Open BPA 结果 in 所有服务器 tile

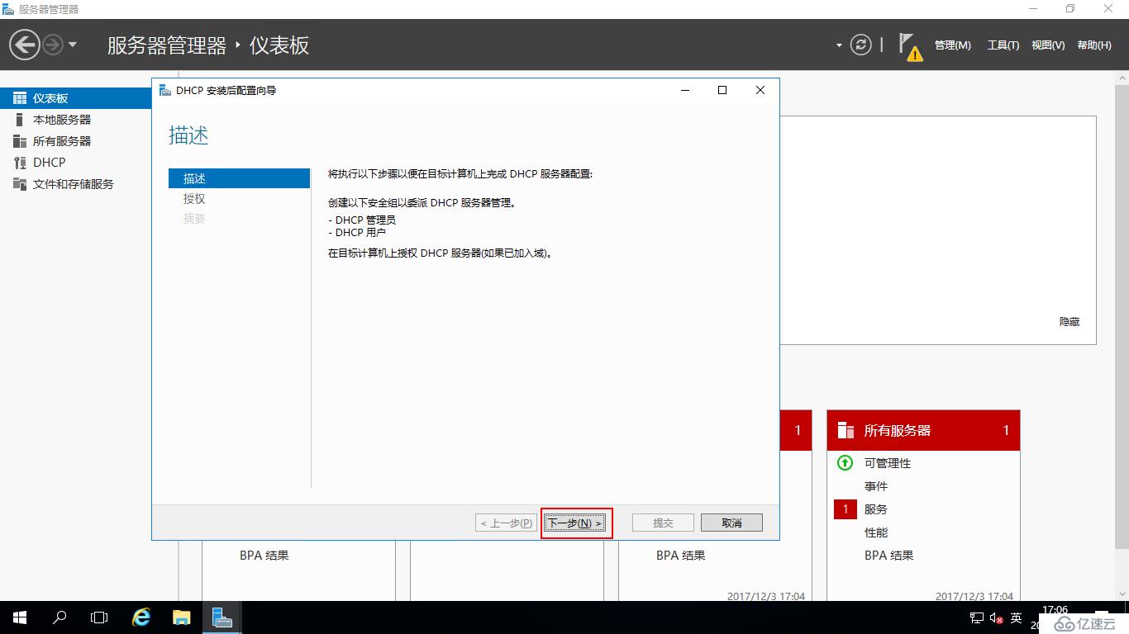889,556
